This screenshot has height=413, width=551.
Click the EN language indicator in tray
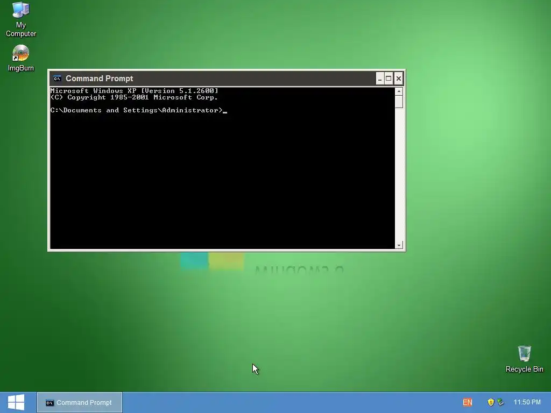(x=468, y=402)
